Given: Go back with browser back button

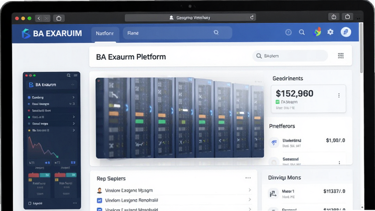Looking at the screenshot, I should pyautogui.click(x=39, y=18).
